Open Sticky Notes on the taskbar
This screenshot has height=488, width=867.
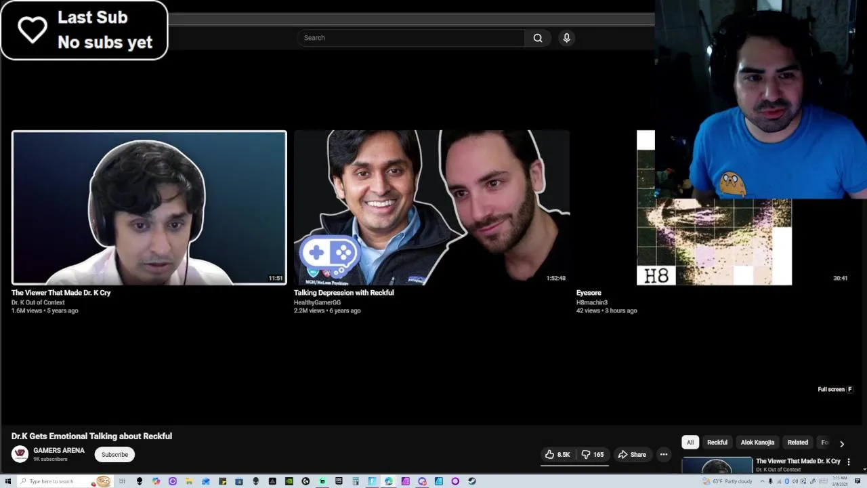(x=223, y=481)
